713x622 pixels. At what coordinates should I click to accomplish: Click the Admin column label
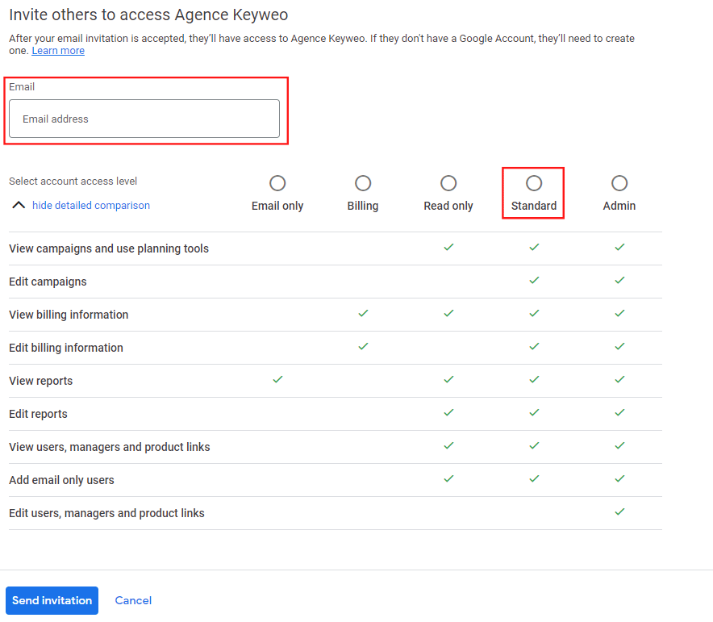point(619,206)
